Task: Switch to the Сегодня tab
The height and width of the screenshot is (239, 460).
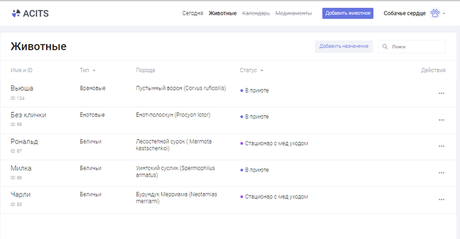Action: coord(193,13)
